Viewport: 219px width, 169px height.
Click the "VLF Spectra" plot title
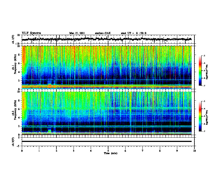coord(31,33)
